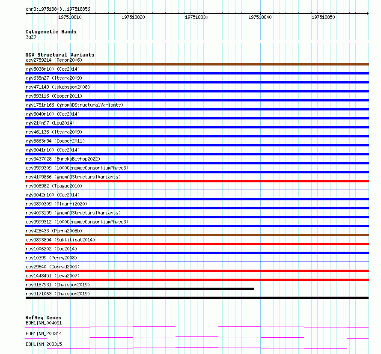Viewport: 381px width, 354px height.
Task: Open variant dgv210n97 (Lou2014)
Action: point(50,123)
